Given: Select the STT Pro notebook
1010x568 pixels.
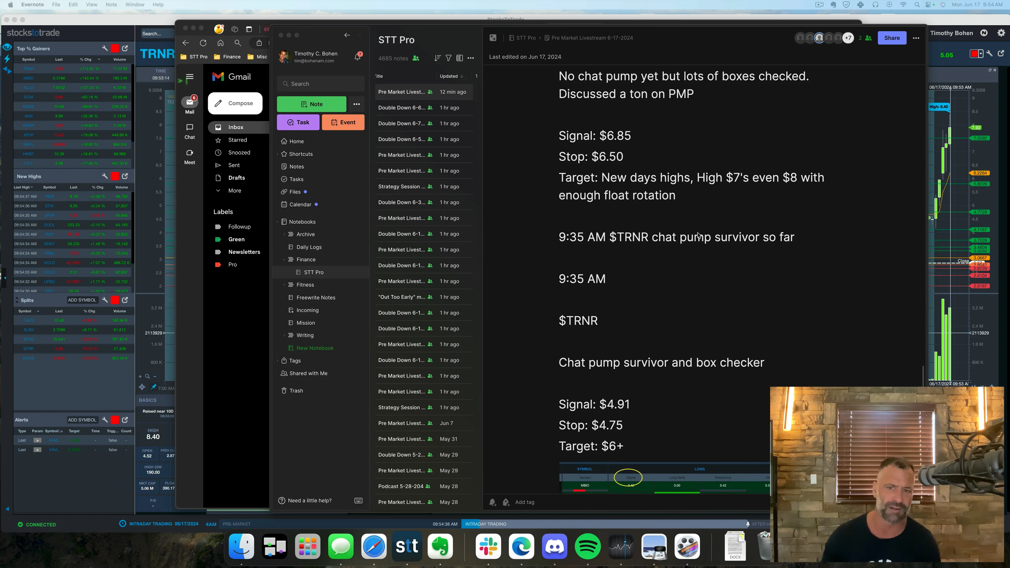Looking at the screenshot, I should 314,272.
